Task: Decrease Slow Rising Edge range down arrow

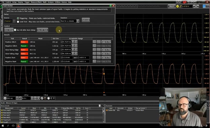Action: point(73,50)
